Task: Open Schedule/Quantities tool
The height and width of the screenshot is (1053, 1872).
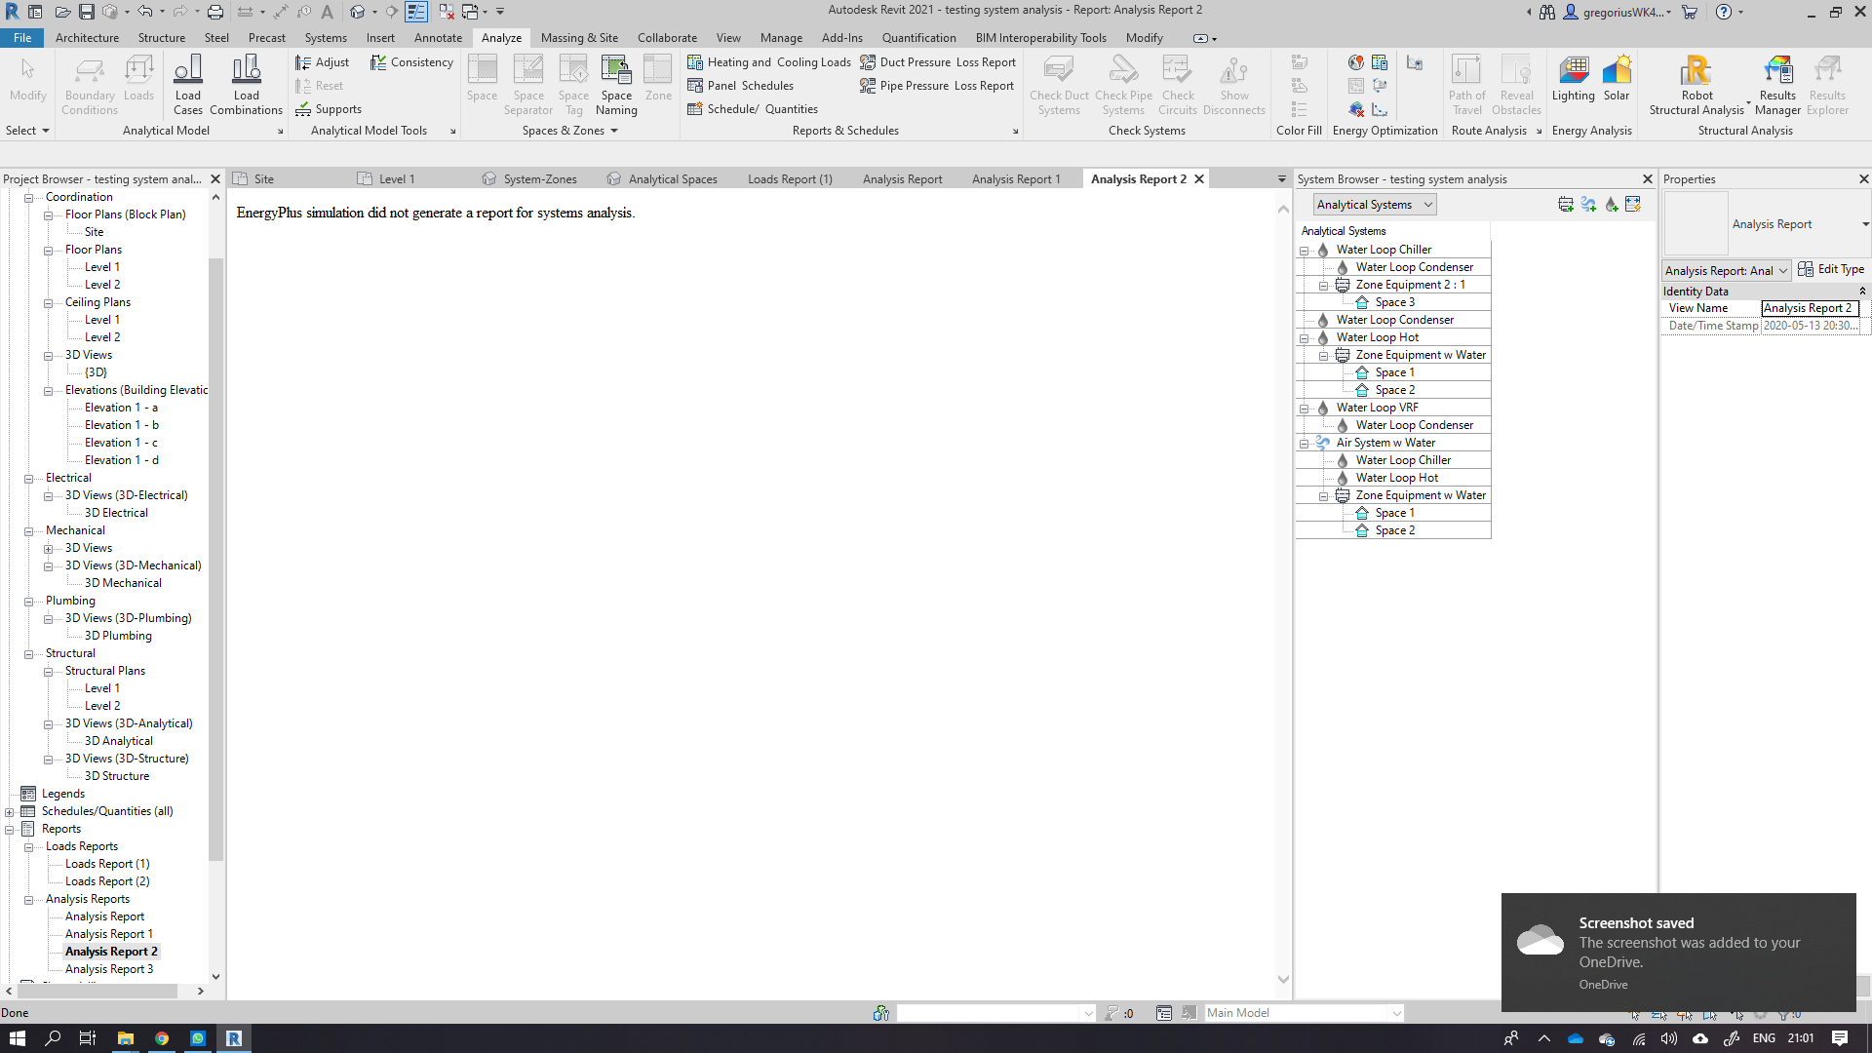Action: pos(752,109)
